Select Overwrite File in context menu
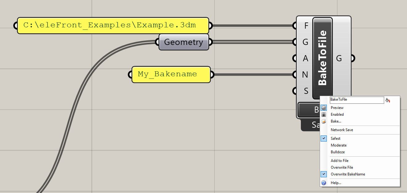 click(342, 167)
